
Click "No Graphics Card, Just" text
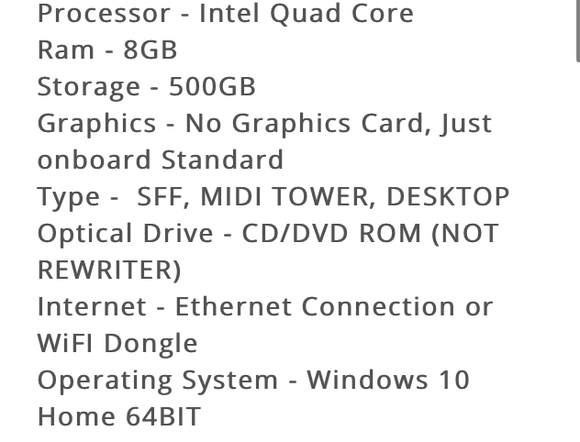coord(339,124)
